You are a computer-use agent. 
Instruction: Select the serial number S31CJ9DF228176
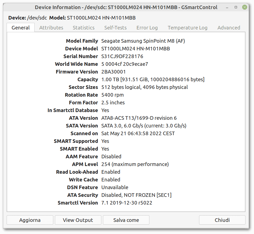tap(122, 56)
